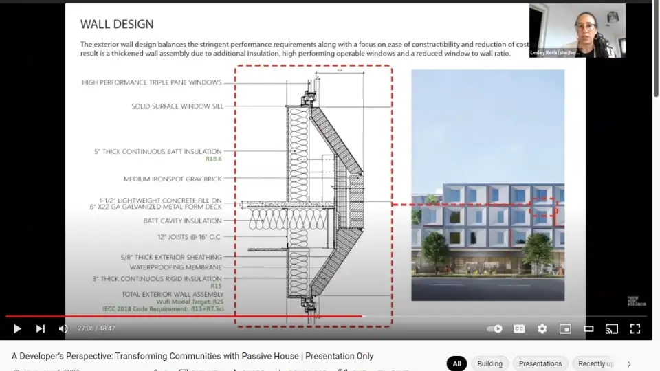The width and height of the screenshot is (660, 371).
Task: Select the All filter chip
Action: pos(456,363)
